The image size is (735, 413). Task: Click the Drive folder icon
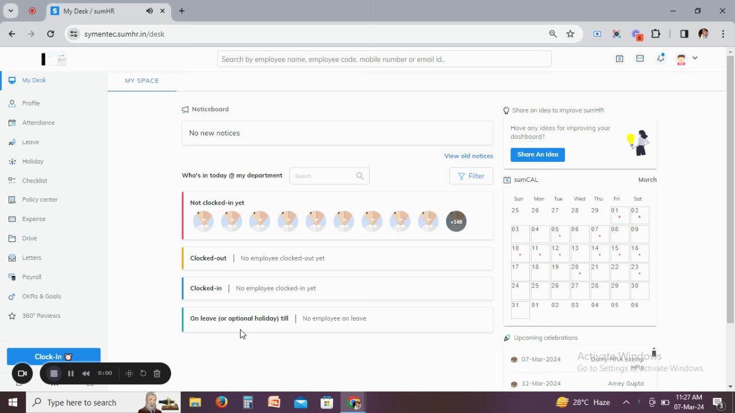[11, 239]
